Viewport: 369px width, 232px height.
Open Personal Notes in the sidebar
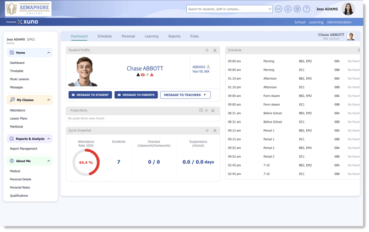point(20,187)
